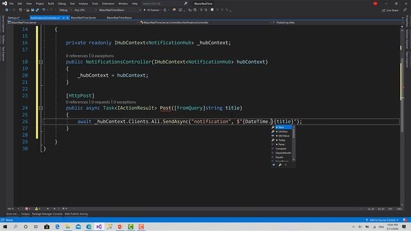Screen dimensions: 411x231
Task: Click the IntelliSense list scroll-down arrow
Action: 293,160
